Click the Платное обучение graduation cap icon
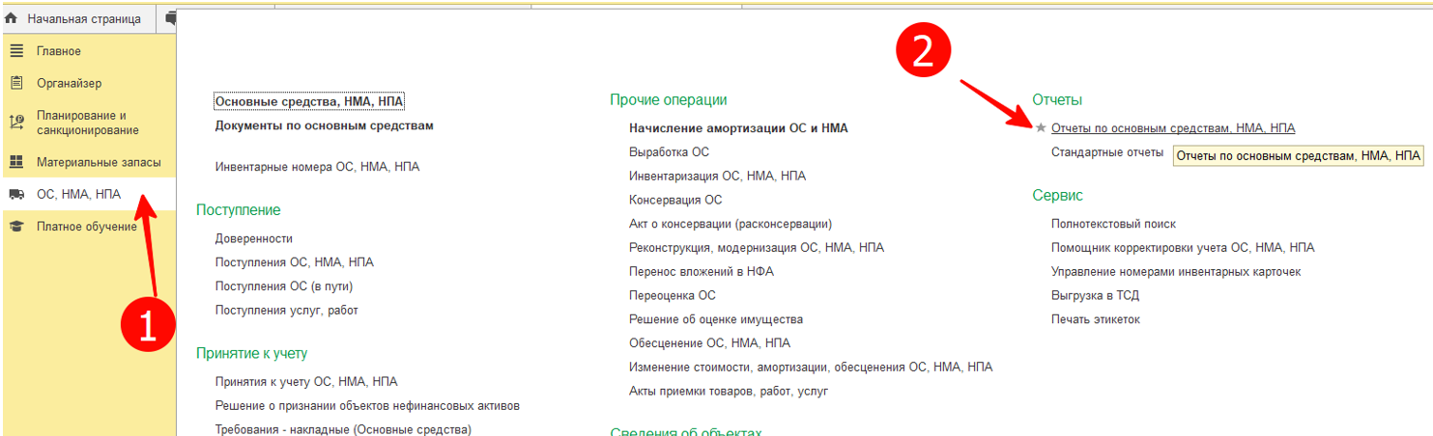The image size is (1433, 436). point(16,227)
